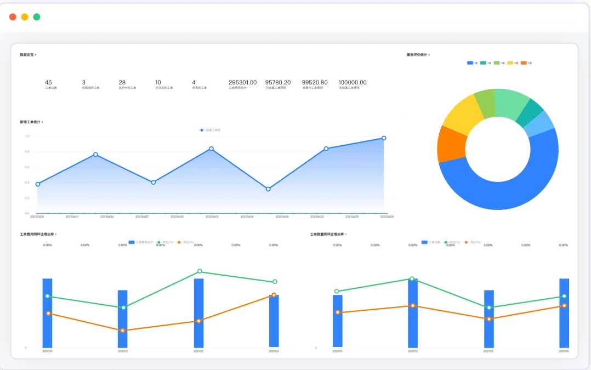Open the 工单费用同环比增长率 section
This screenshot has height=370, width=591.
tap(38, 235)
